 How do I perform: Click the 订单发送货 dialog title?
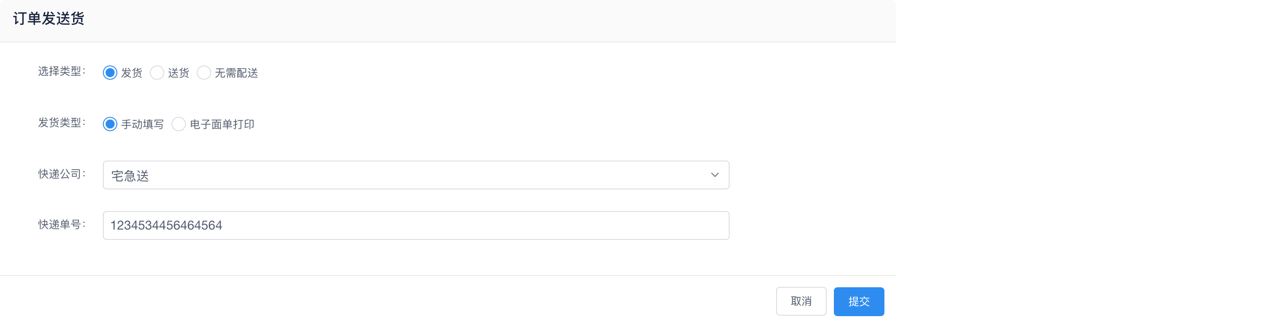coord(49,18)
